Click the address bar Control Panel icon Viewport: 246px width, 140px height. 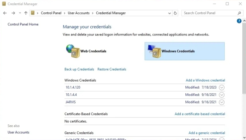[33, 13]
